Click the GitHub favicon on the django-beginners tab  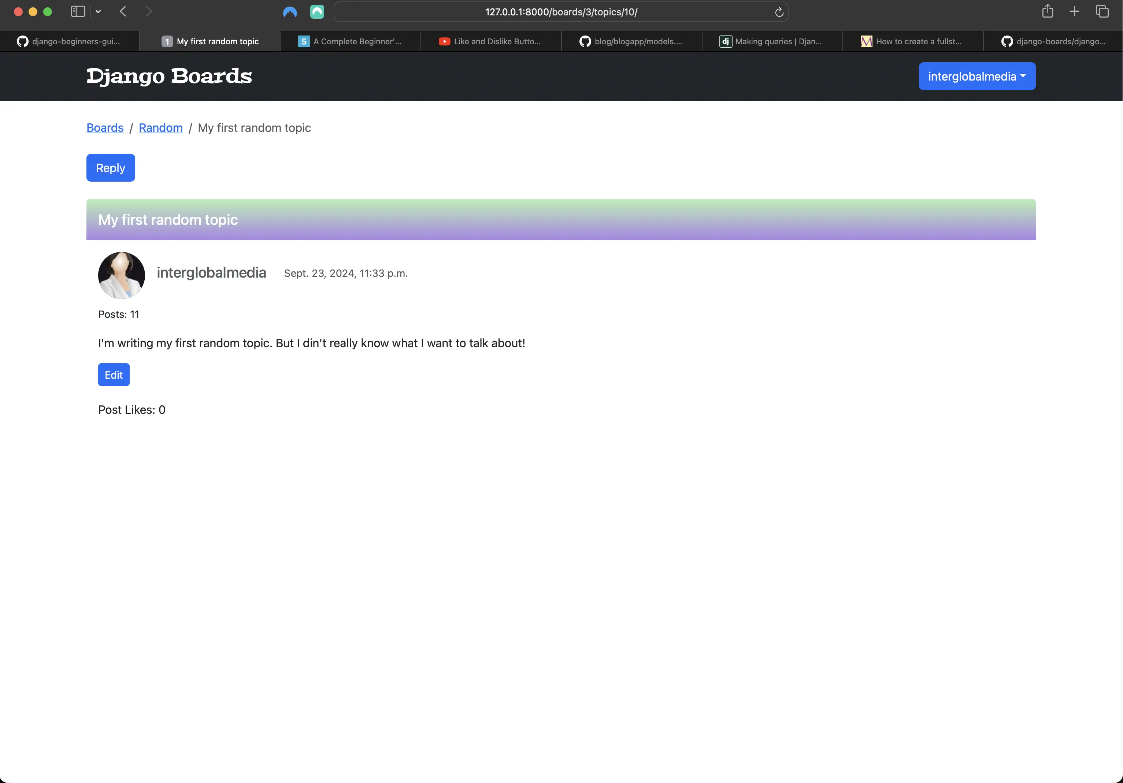pos(22,42)
